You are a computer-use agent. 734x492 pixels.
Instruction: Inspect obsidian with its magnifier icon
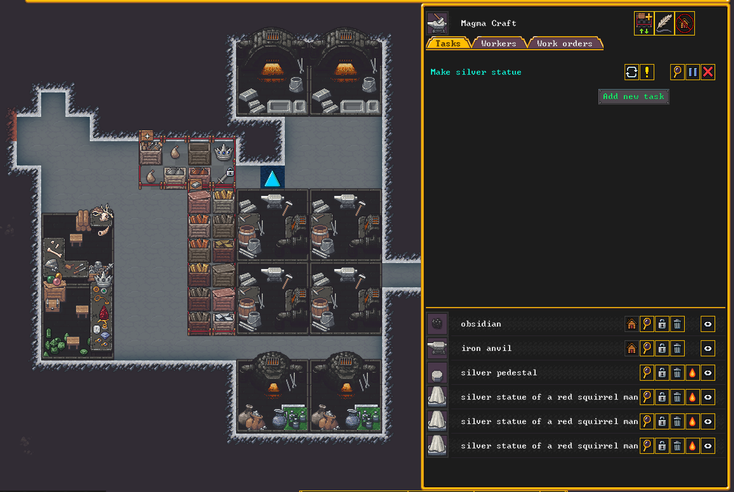[x=647, y=324]
